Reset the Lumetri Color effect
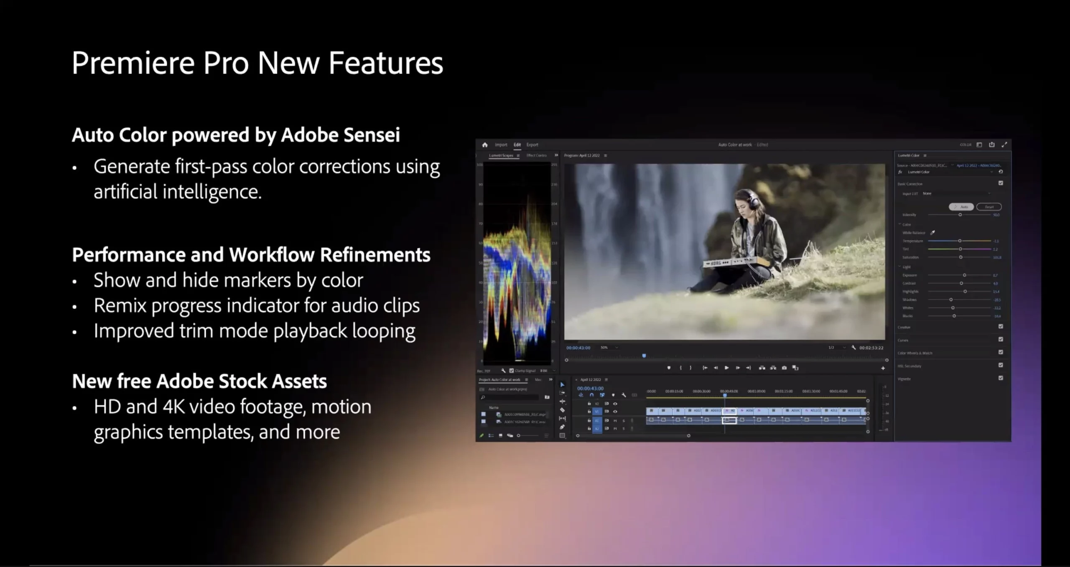 (x=1001, y=172)
